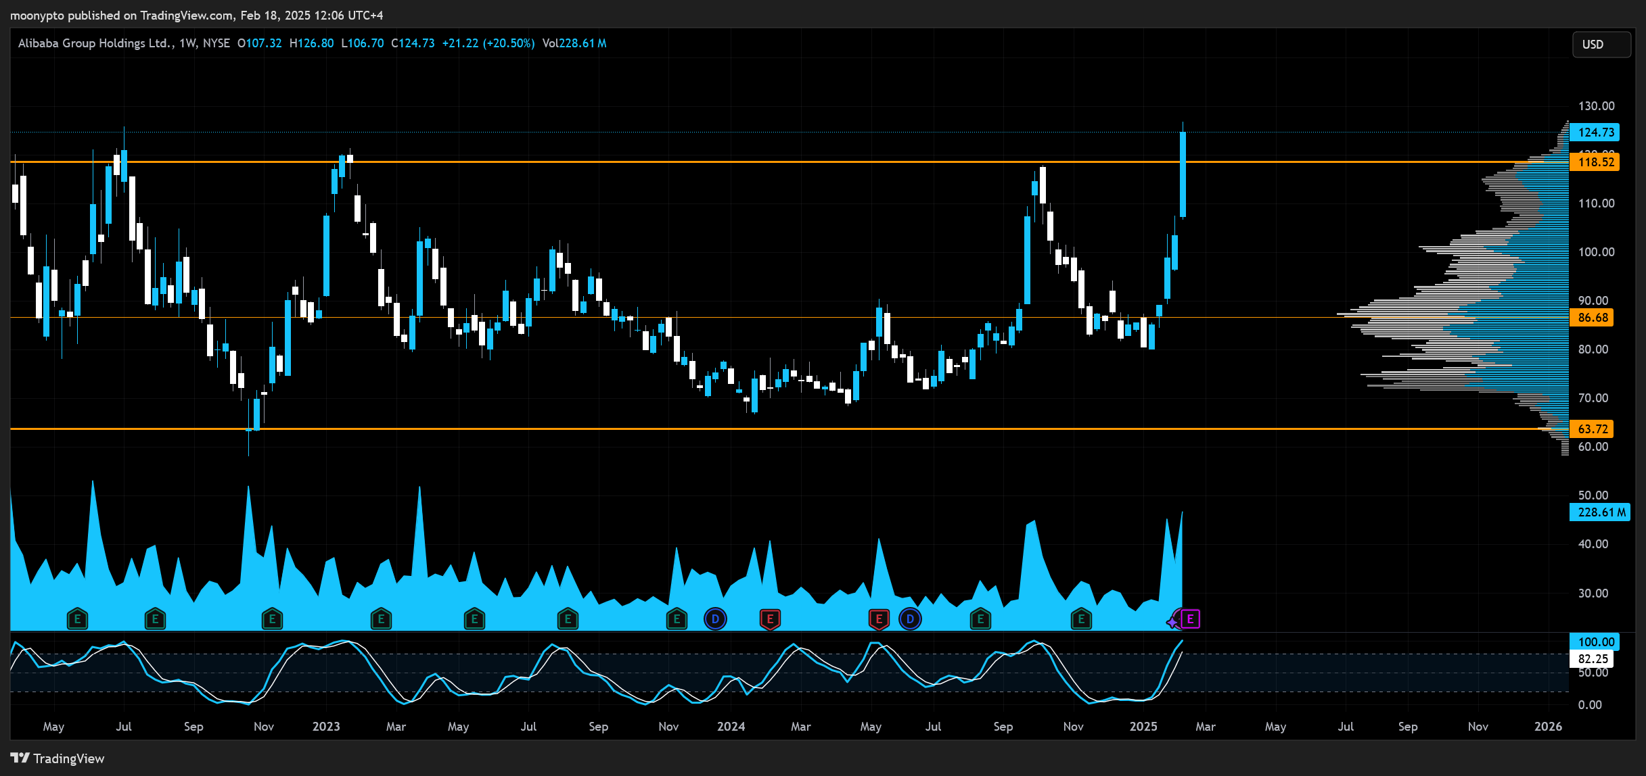
Task: Click the 0.00 stochastic axis label
Action: pos(1590,705)
